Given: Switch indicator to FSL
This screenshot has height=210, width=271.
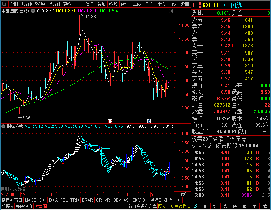Looking at the screenshot, I should coord(64,200).
